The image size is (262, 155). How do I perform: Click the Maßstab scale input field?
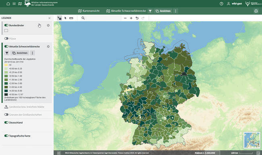pyautogui.click(x=212, y=153)
